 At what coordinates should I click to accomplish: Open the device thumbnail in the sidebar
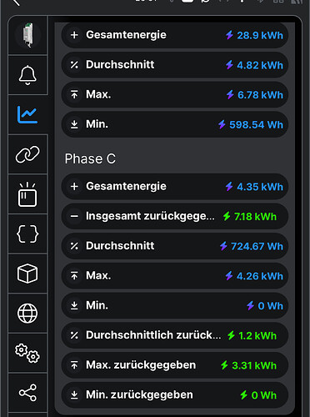pos(27,36)
